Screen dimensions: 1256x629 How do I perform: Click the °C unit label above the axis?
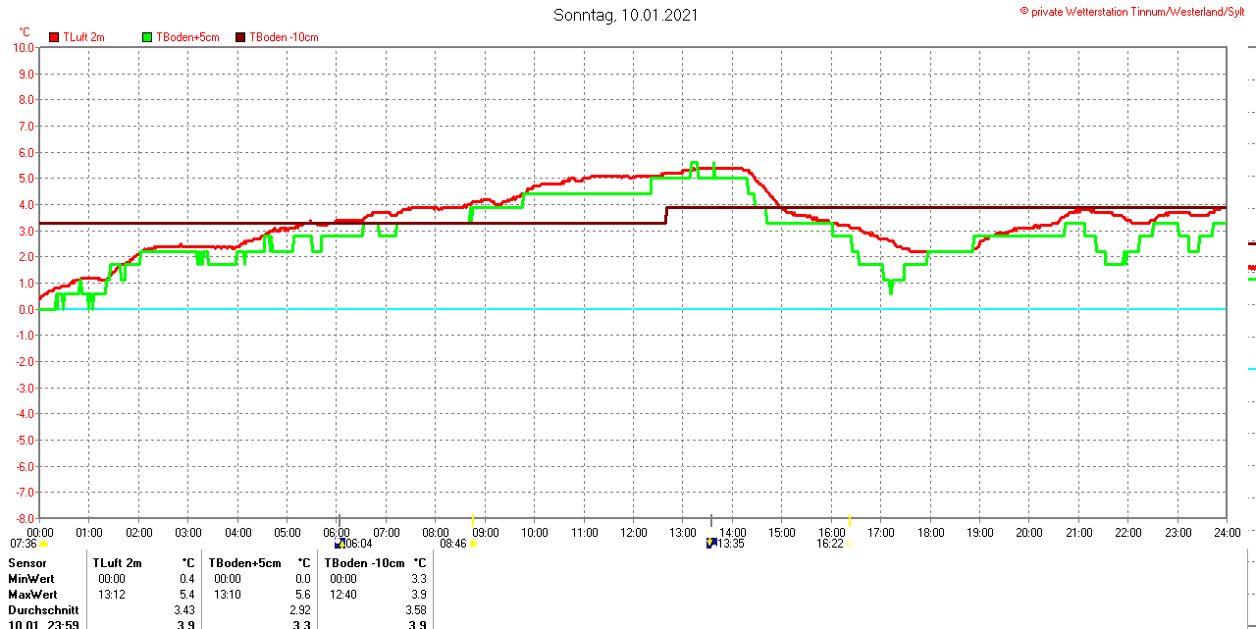pyautogui.click(x=25, y=32)
